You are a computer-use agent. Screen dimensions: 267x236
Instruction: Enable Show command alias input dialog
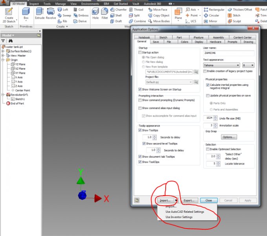pos(140,108)
